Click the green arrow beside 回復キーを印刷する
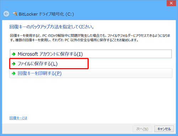Image resolution: width=178 pixels, height=136 pixels. [x=14, y=73]
